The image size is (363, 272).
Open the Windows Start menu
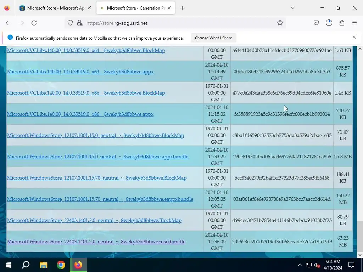pos(9,265)
